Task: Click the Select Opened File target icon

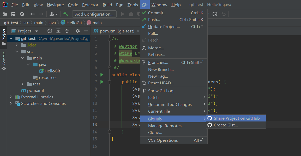Action: pos(50,31)
